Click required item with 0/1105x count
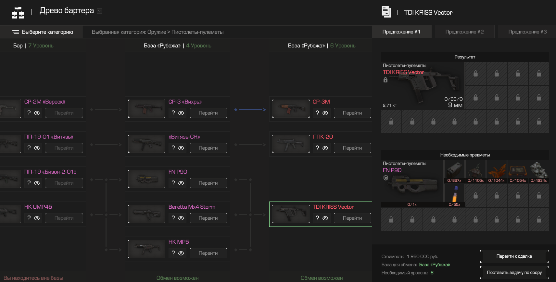This screenshot has height=282, width=556. click(475, 172)
